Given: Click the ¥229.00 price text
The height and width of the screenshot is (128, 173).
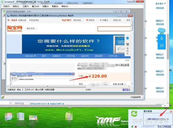Looking at the screenshot, I should pyautogui.click(x=98, y=76).
